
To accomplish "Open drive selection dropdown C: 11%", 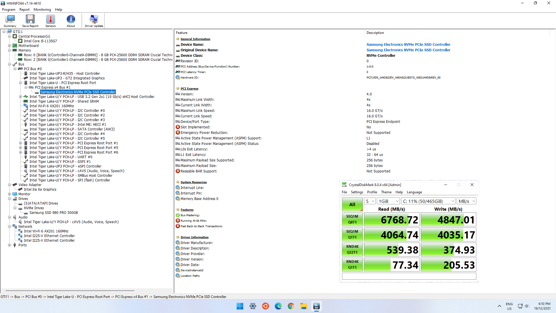I will [x=428, y=201].
